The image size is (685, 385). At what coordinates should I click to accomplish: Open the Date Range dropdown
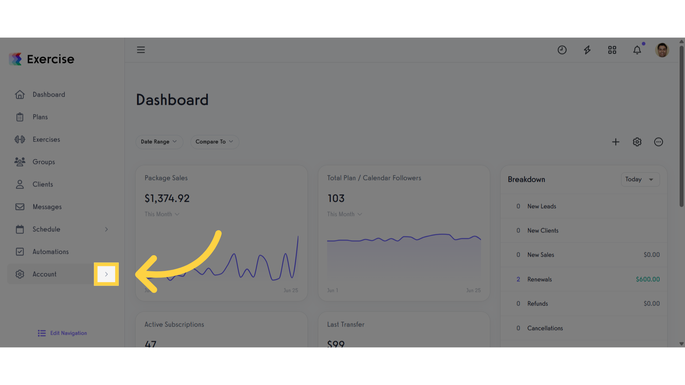tap(159, 142)
